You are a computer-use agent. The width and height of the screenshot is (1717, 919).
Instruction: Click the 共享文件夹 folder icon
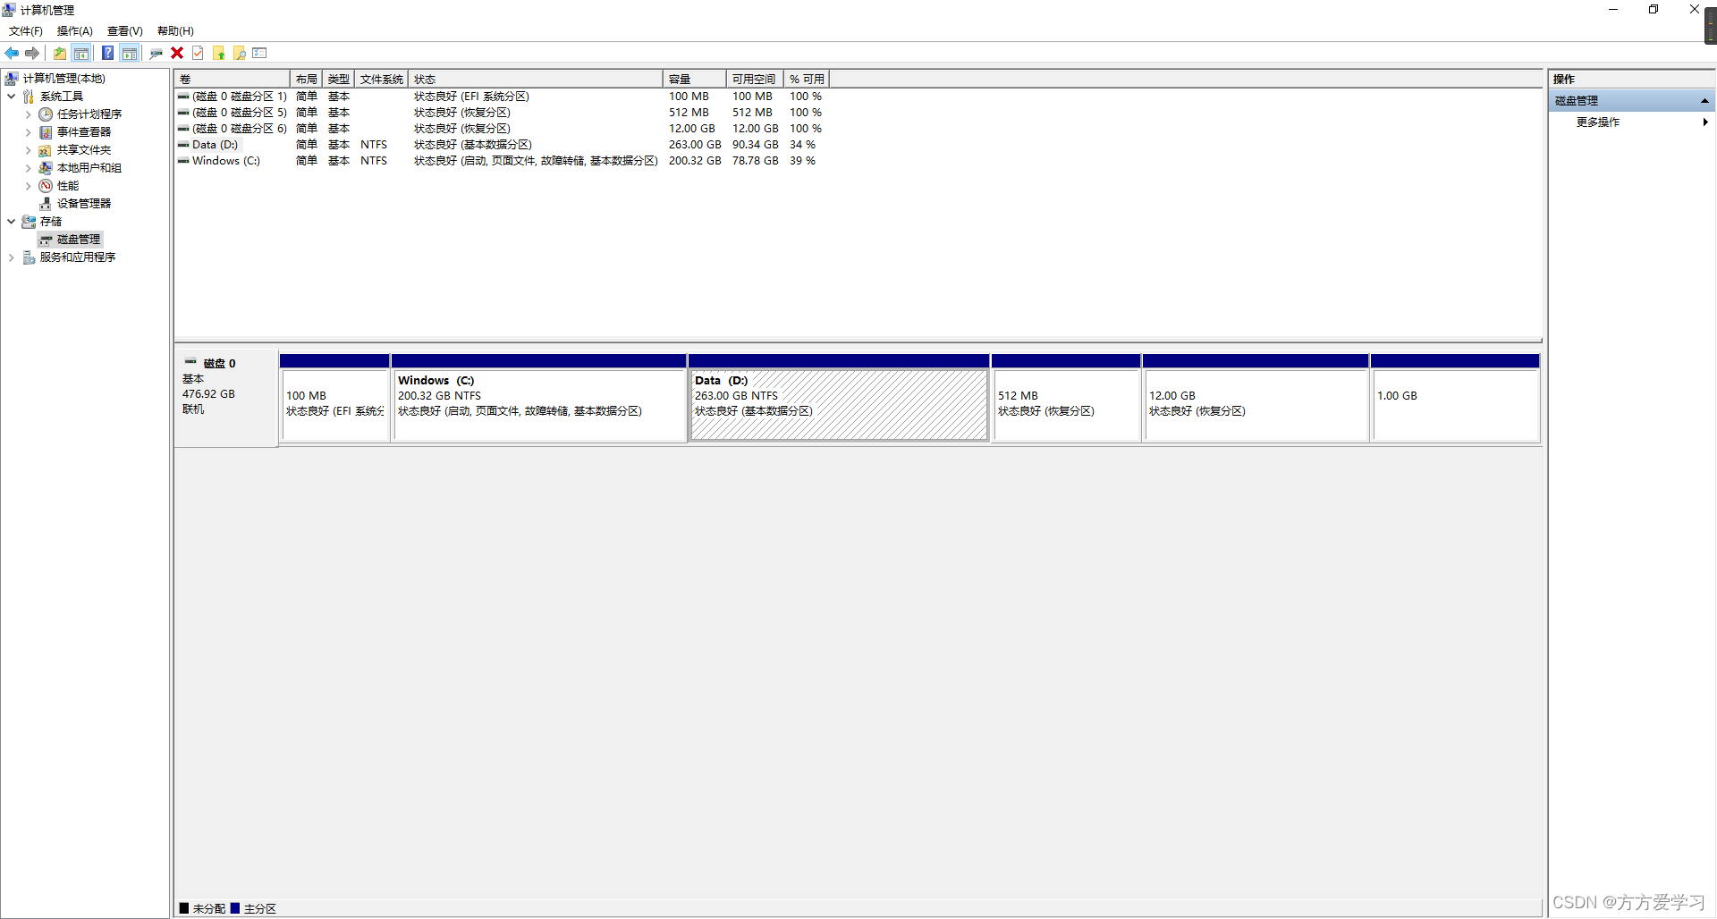pyautogui.click(x=46, y=150)
